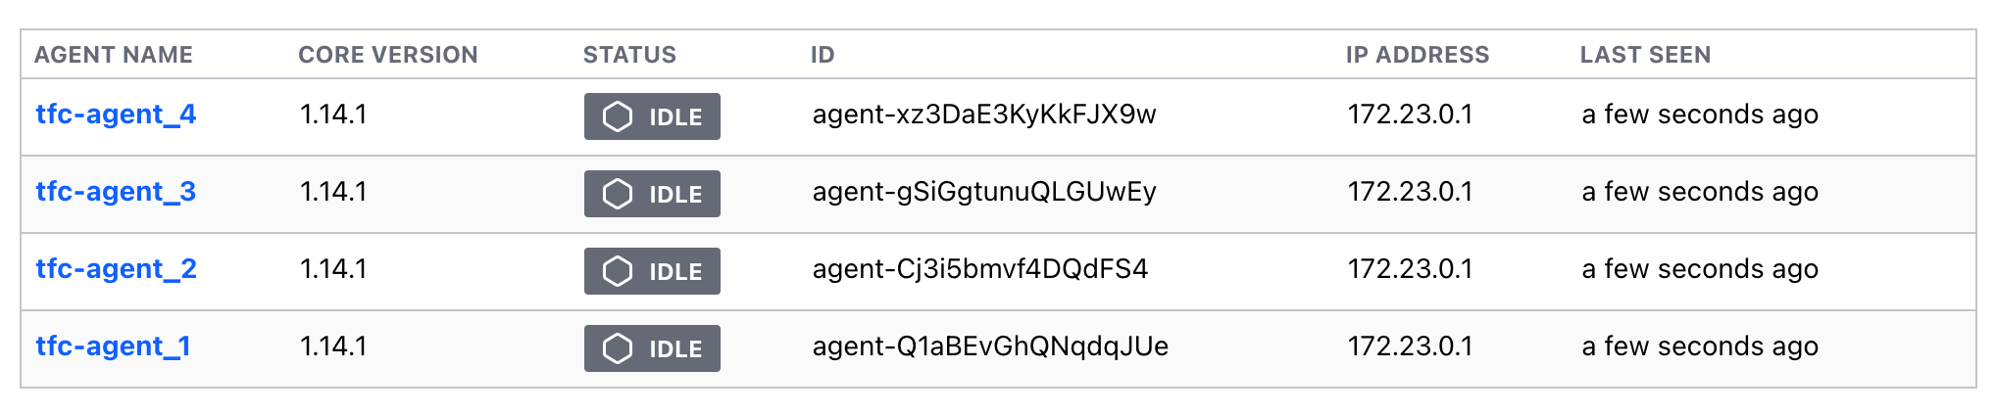
Task: Click the Agent Name column header
Action: 114,55
